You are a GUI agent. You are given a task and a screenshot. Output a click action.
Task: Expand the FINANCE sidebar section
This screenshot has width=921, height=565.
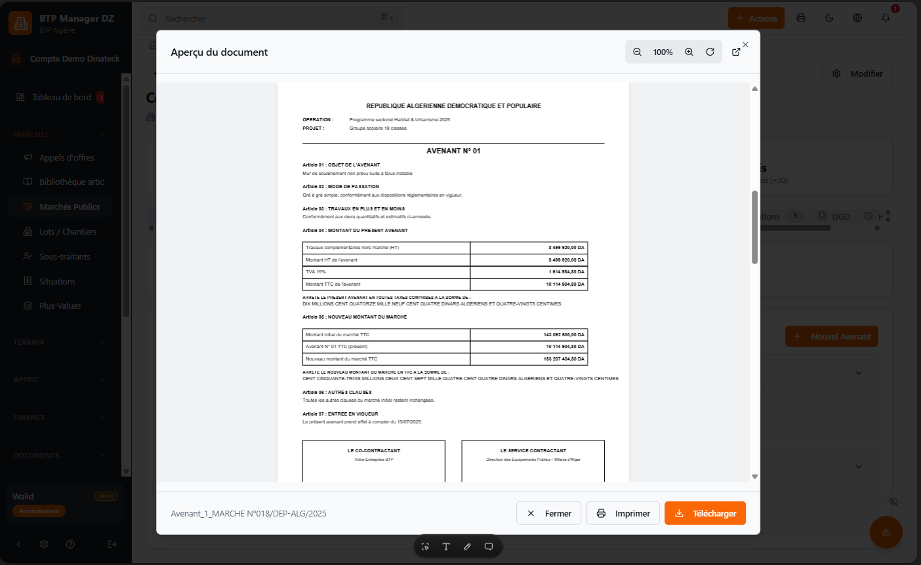pos(59,418)
